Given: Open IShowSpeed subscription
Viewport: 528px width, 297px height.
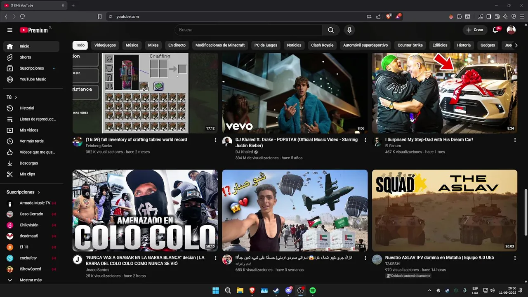Looking at the screenshot, I should click(x=31, y=269).
